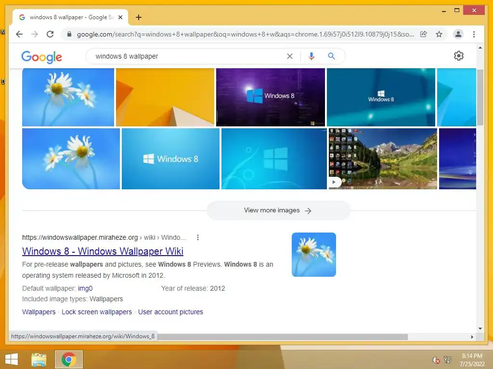Viewport: 493px width, 369px height.
Task: Open the light blue Windows 8 logo thumbnail
Action: tap(170, 159)
